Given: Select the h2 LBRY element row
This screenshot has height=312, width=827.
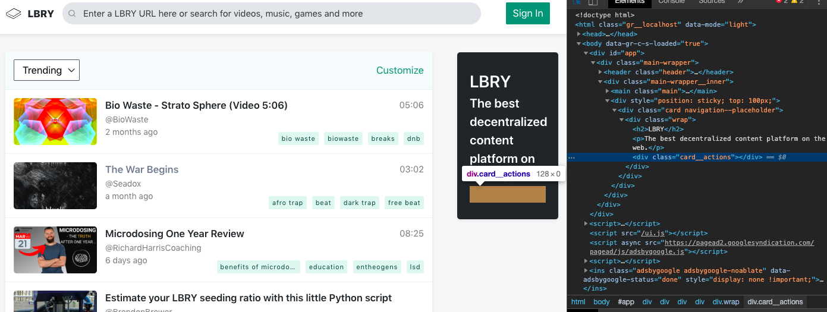Looking at the screenshot, I should 658,129.
